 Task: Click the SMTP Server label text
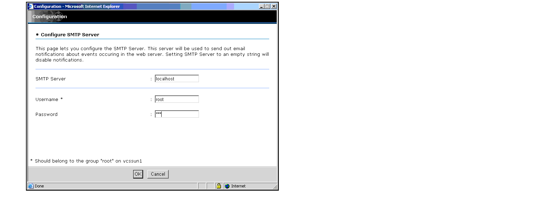[50, 79]
